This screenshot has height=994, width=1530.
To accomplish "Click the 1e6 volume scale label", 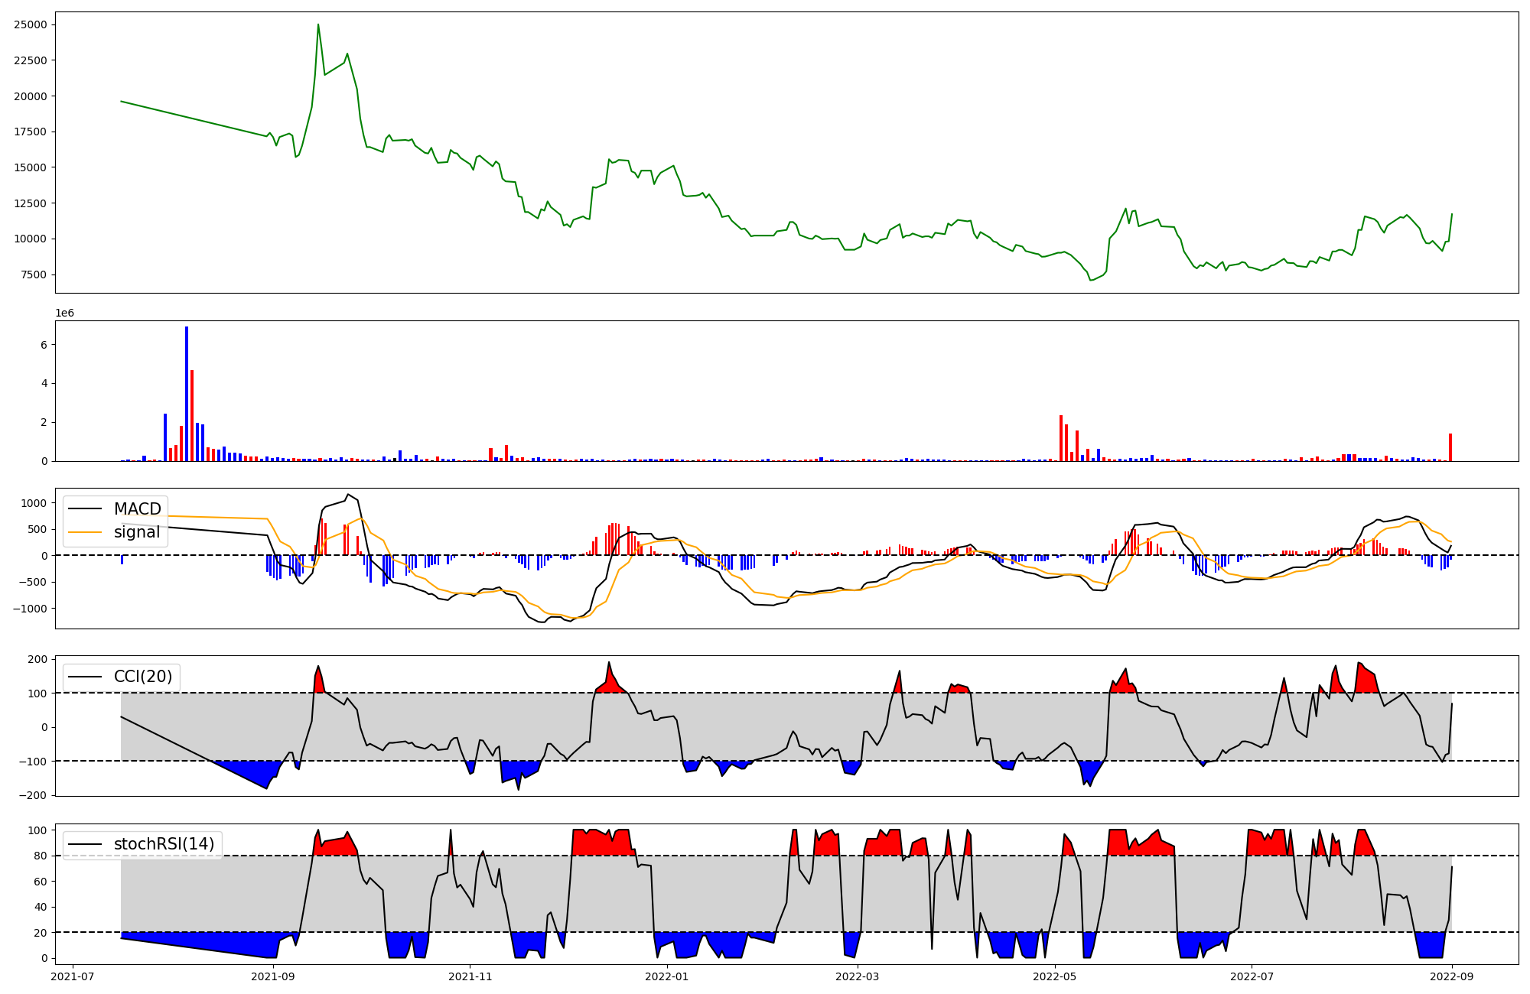I will pos(64,313).
